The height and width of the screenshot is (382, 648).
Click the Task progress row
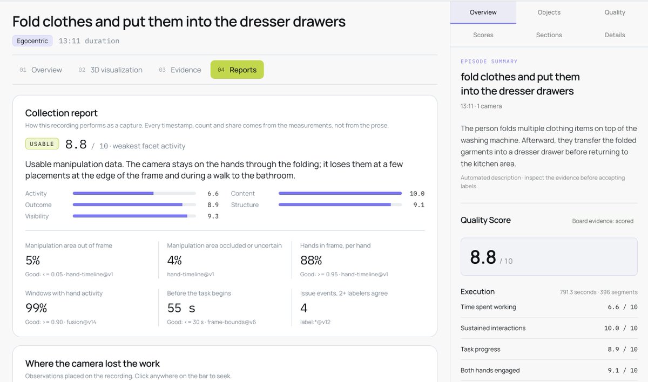pos(549,349)
